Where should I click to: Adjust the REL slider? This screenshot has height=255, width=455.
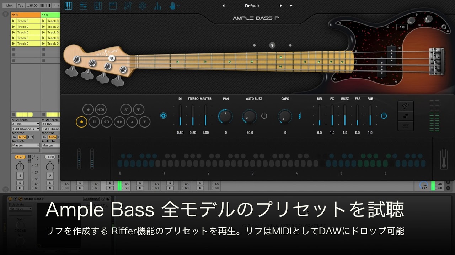[320, 115]
